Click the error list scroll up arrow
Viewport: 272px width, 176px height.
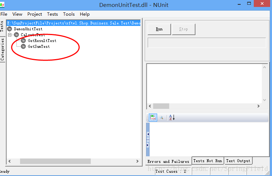click(x=265, y=67)
